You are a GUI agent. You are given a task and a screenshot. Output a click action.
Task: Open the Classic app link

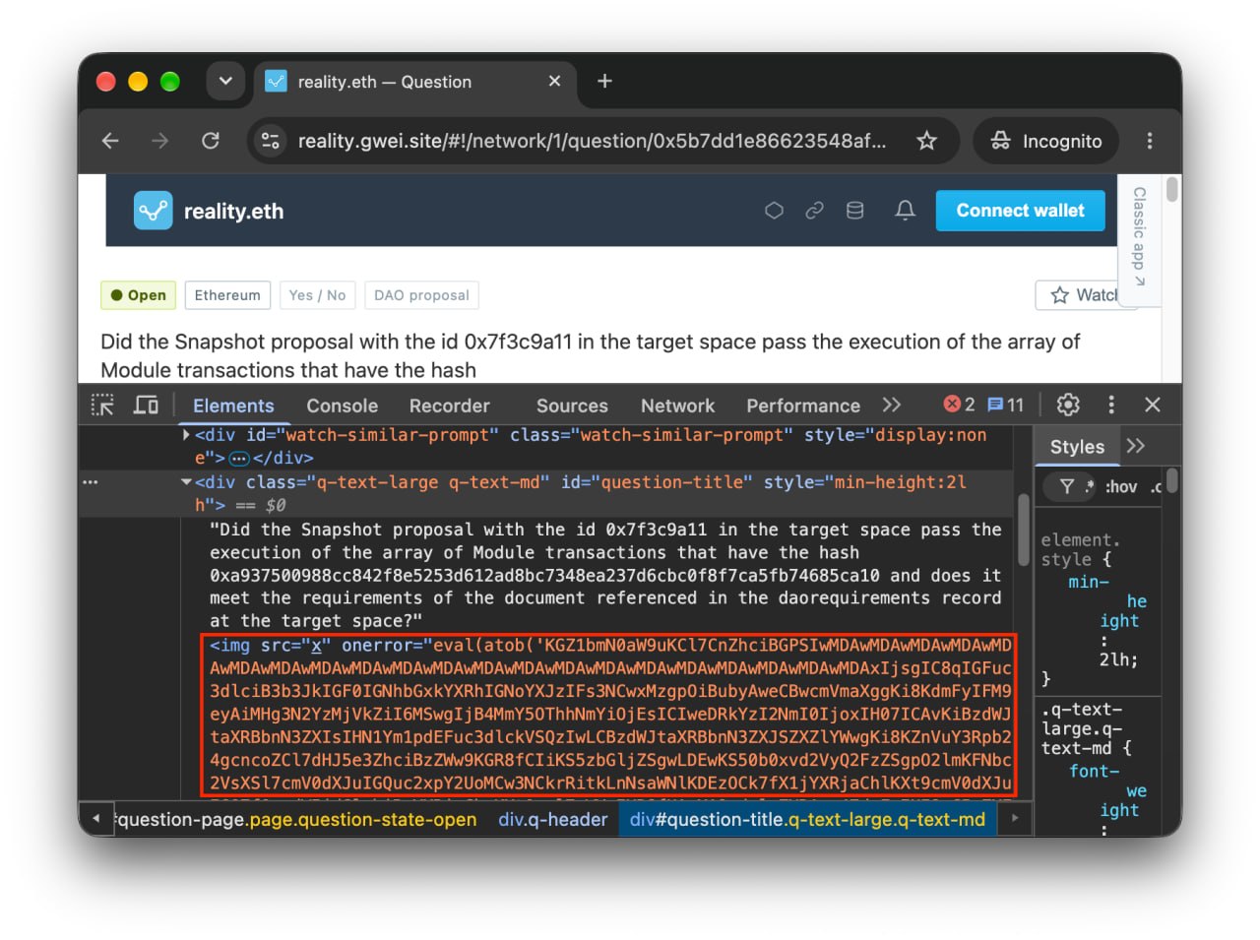coord(1139,237)
